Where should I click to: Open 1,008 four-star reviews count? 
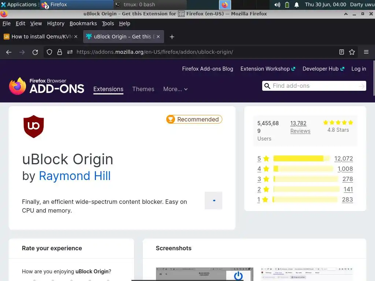(x=345, y=169)
